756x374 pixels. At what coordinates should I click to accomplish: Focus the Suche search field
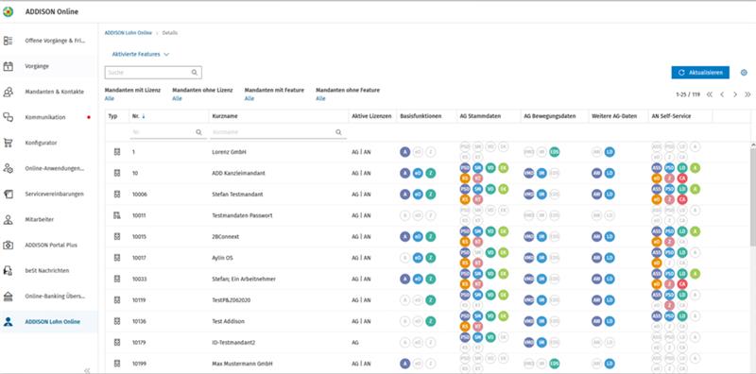click(153, 73)
